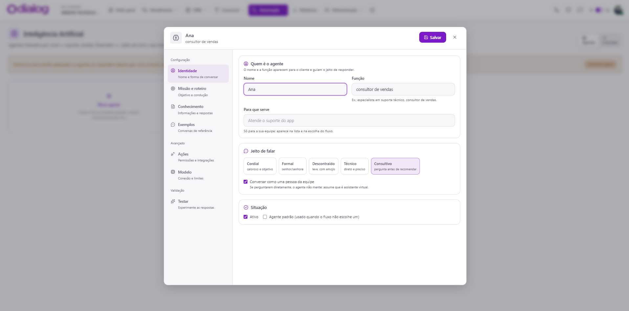Image resolution: width=629 pixels, height=311 pixels.
Task: Go to Missão e roteiro section
Action: tap(198, 92)
